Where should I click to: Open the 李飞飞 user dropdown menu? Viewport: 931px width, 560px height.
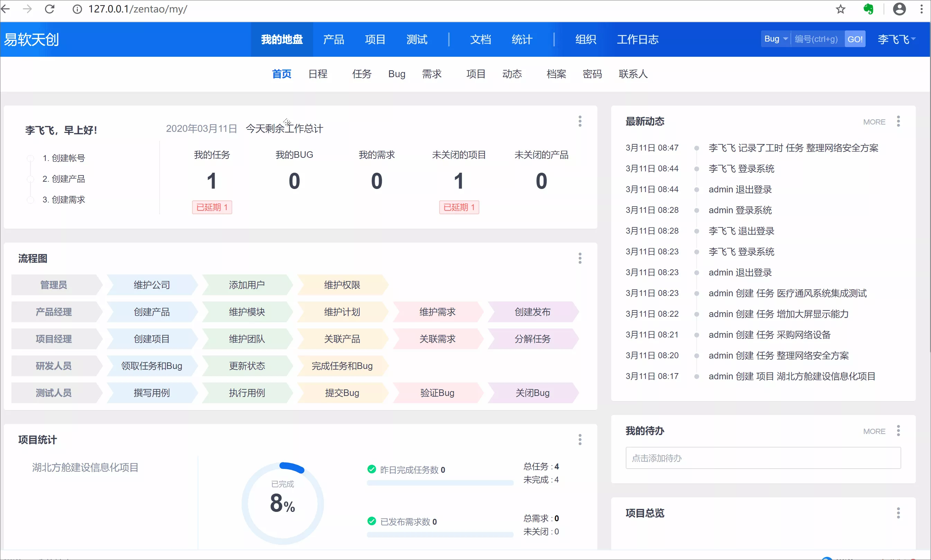pyautogui.click(x=897, y=39)
